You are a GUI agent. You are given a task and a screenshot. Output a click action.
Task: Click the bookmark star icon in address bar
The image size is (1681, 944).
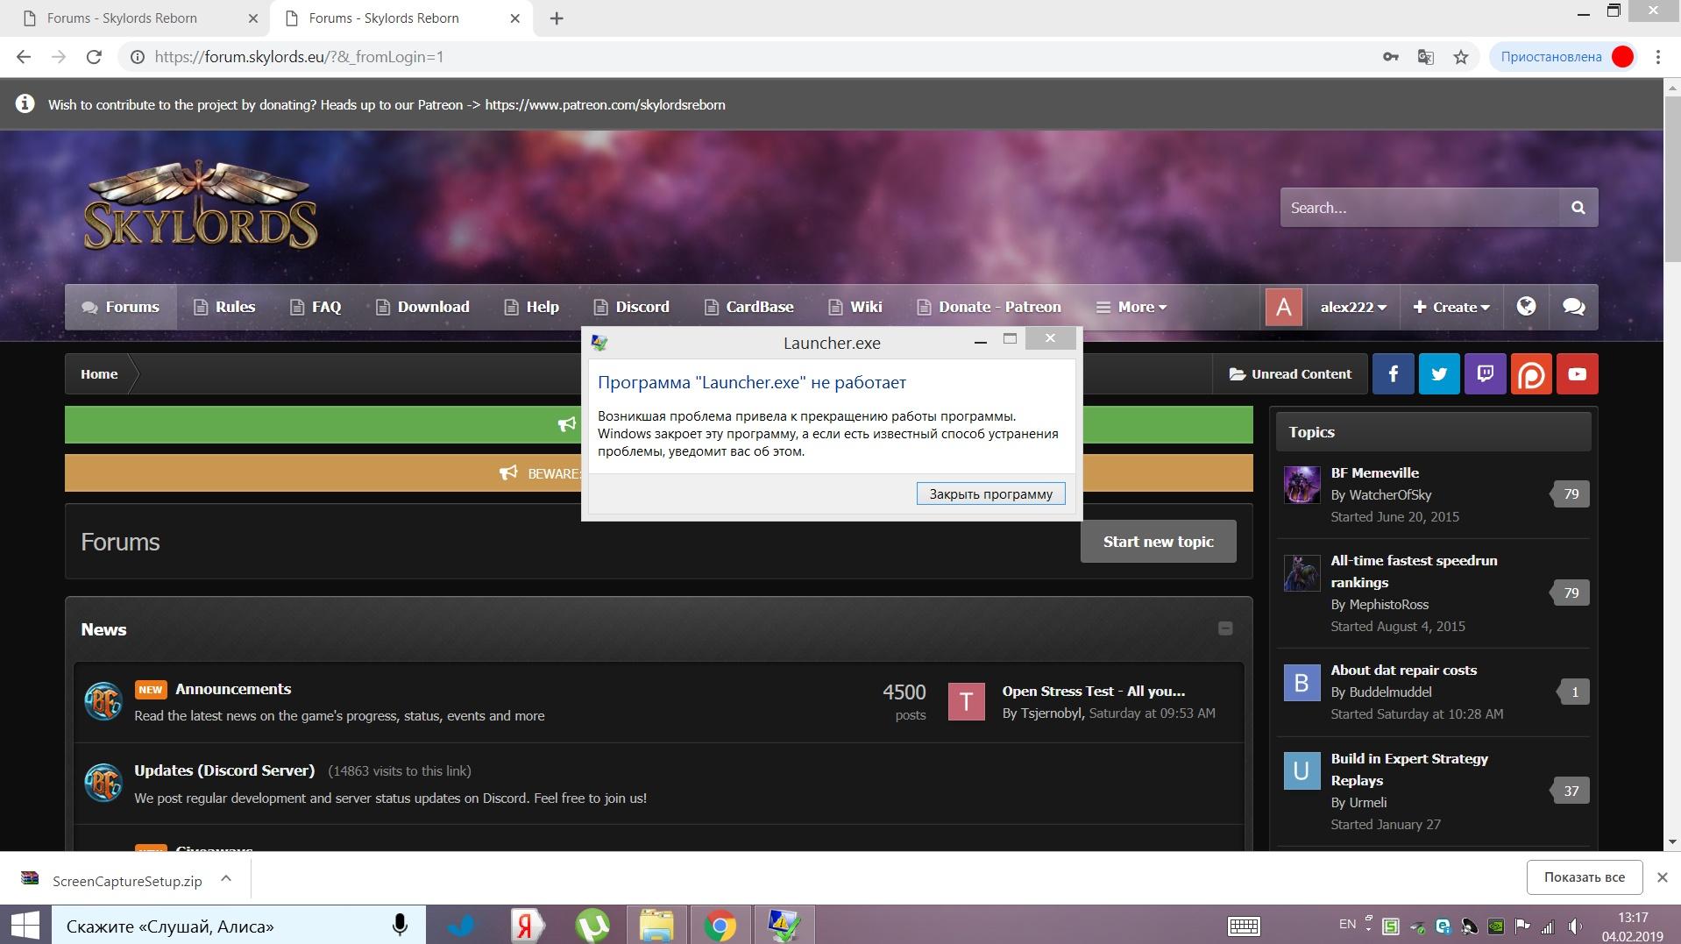1460,57
